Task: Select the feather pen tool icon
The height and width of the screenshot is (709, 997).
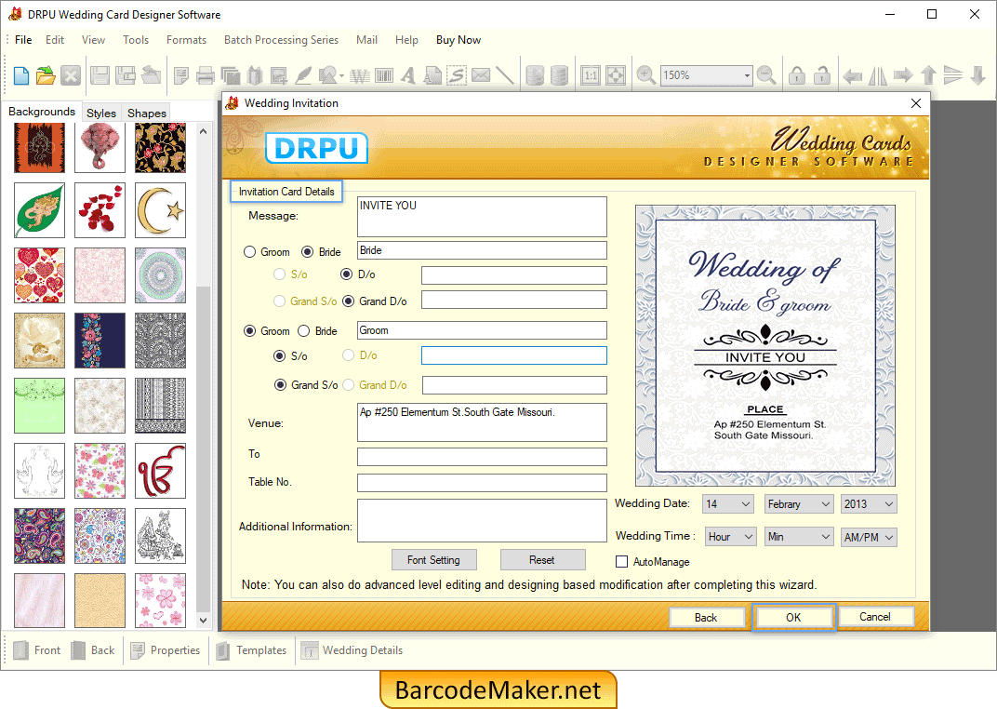Action: pyautogui.click(x=303, y=75)
